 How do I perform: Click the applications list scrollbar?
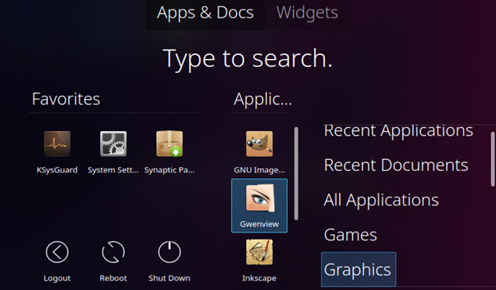click(x=296, y=173)
